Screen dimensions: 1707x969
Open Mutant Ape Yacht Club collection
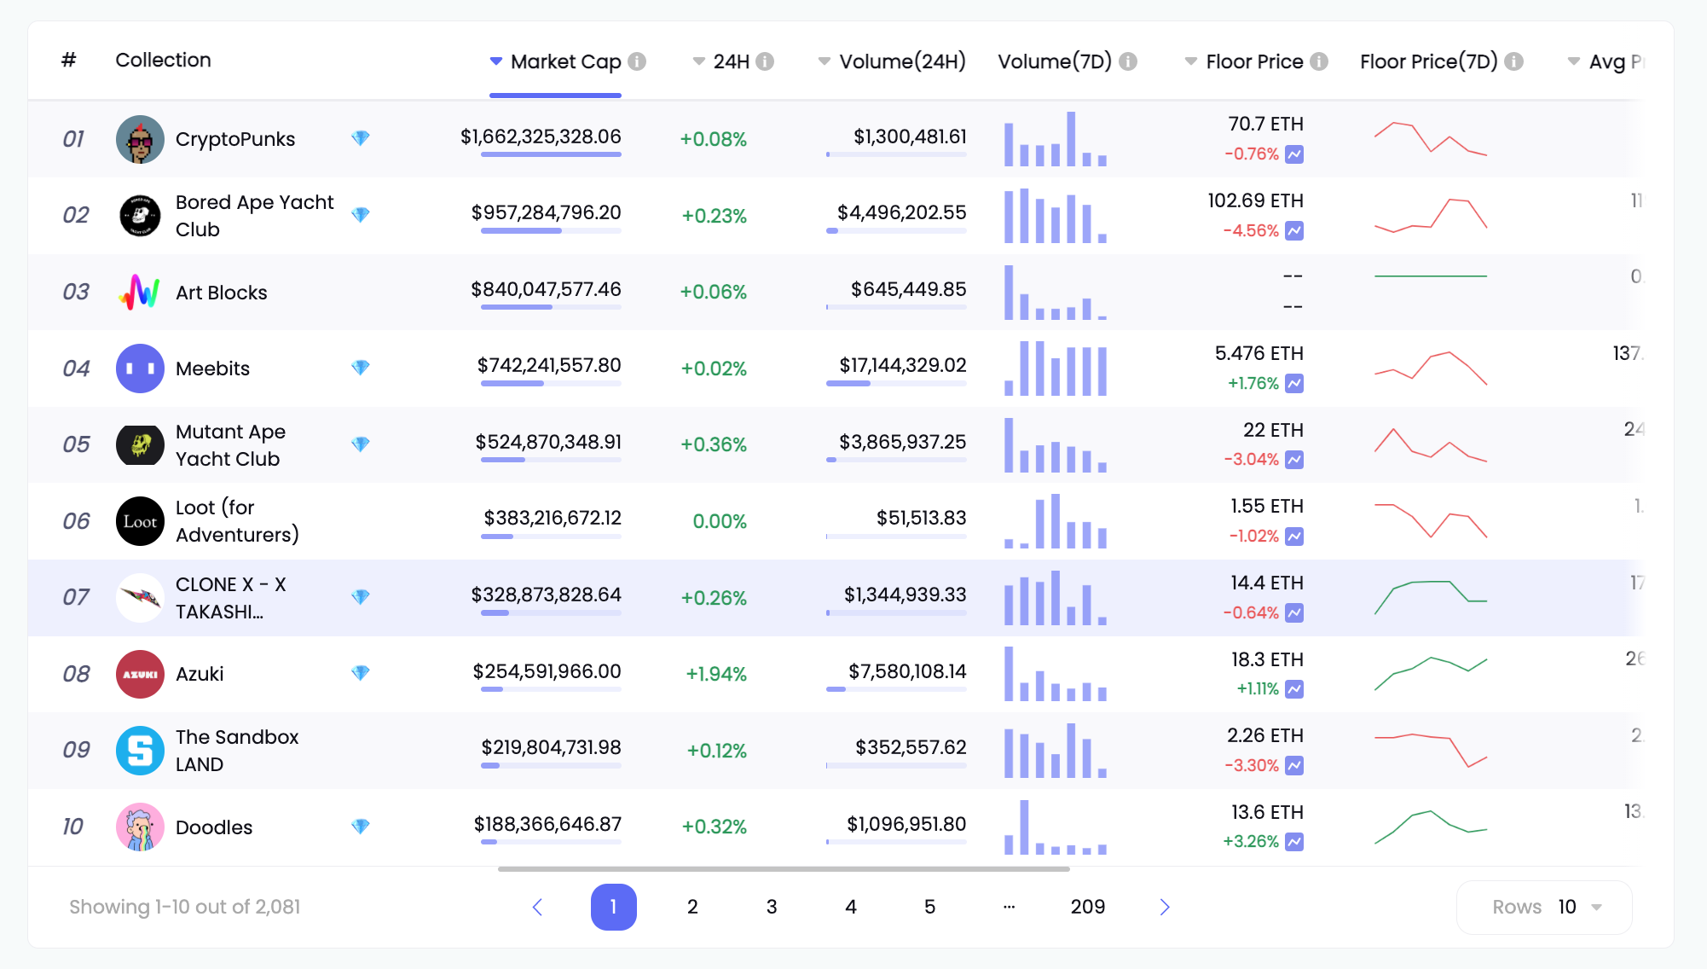230,445
